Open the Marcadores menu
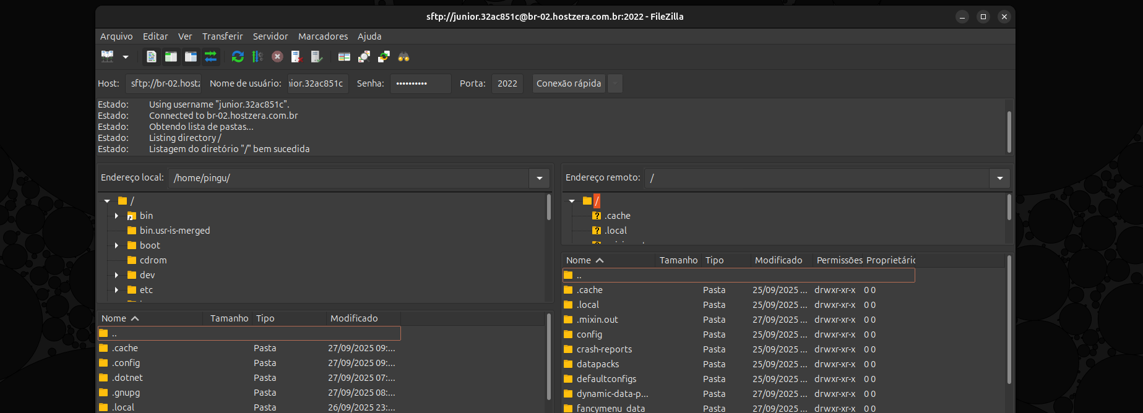 [322, 36]
